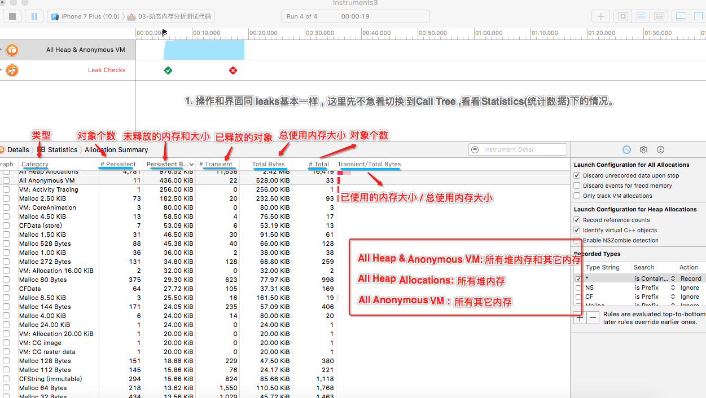Enable Only track VM allocations
Viewport: 706px width, 398px height.
[x=577, y=196]
